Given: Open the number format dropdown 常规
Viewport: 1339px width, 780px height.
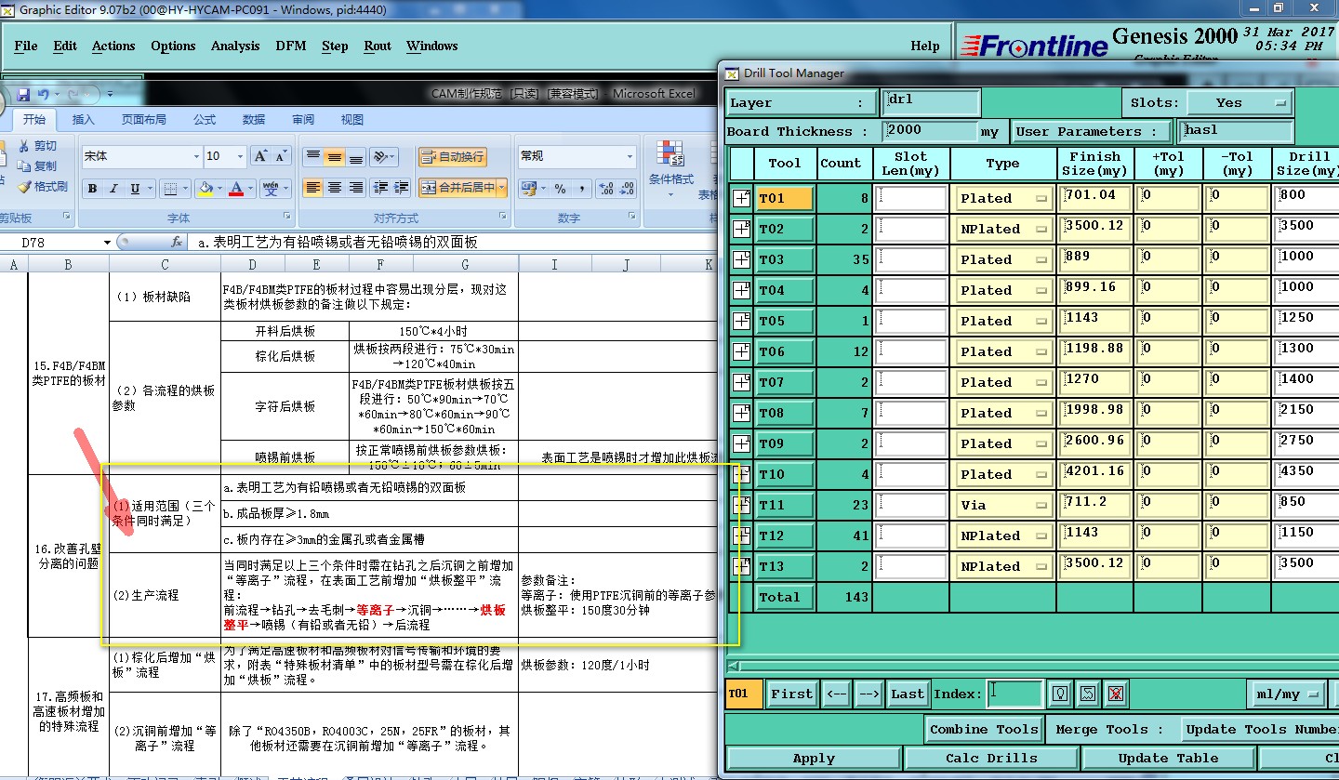Looking at the screenshot, I should [x=630, y=156].
